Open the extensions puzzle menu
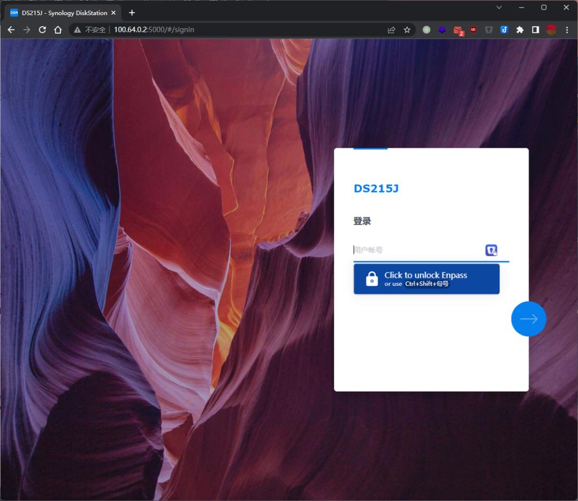Viewport: 578px width, 501px height. [520, 30]
